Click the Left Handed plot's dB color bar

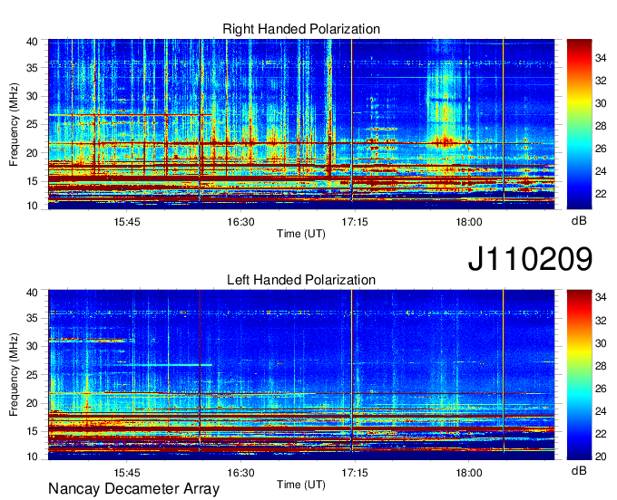579,375
